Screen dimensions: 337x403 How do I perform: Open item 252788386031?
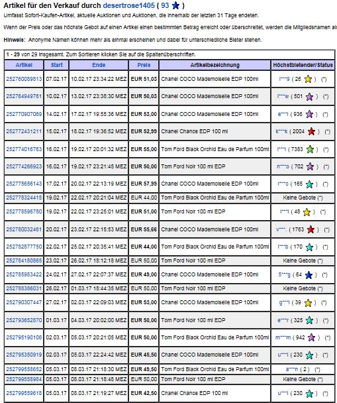click(24, 288)
